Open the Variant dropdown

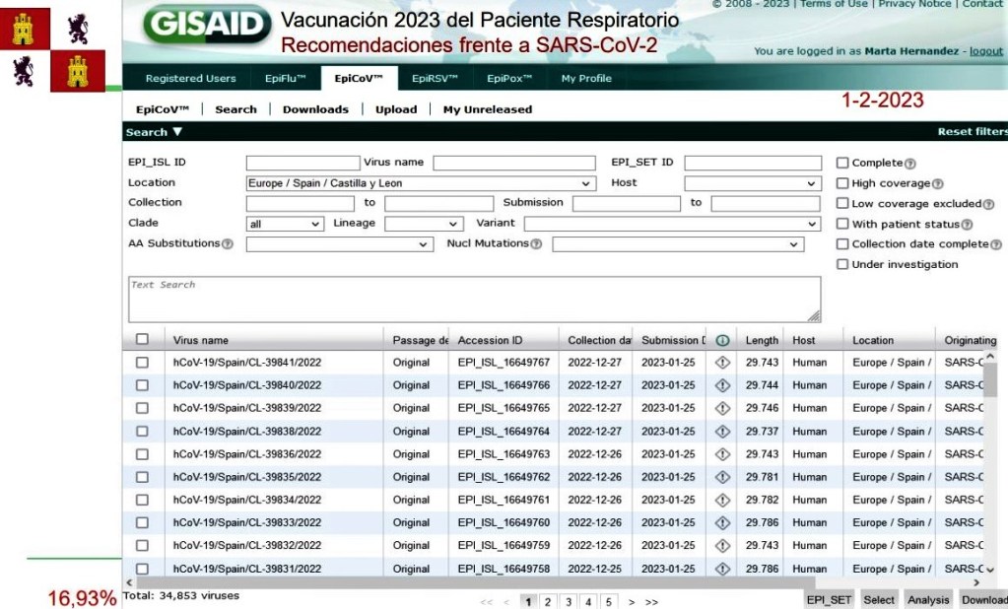tap(672, 224)
